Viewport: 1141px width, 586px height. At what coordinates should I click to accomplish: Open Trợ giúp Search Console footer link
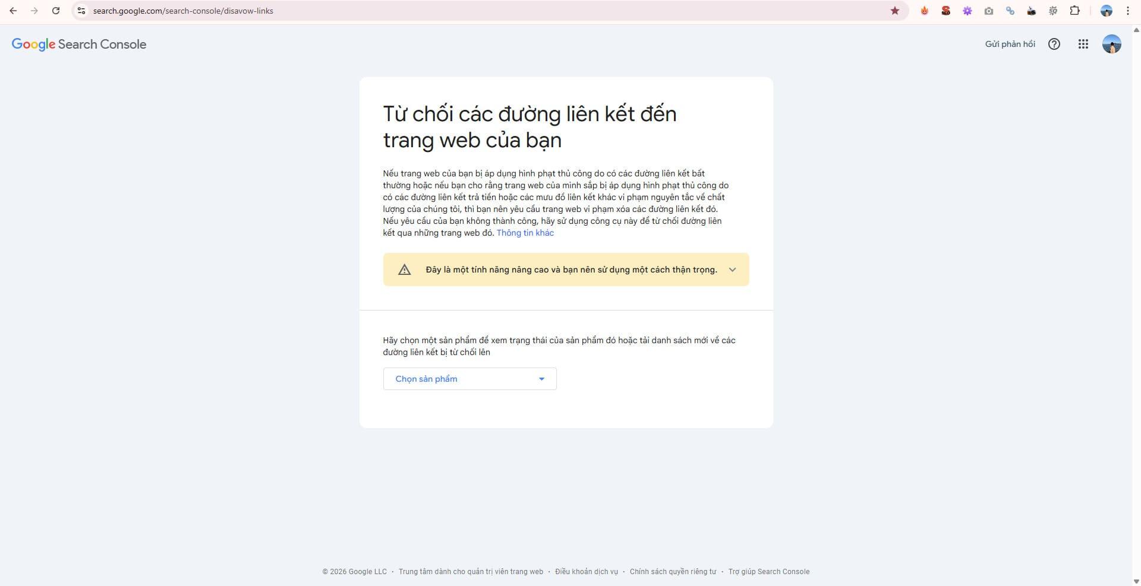[769, 572]
